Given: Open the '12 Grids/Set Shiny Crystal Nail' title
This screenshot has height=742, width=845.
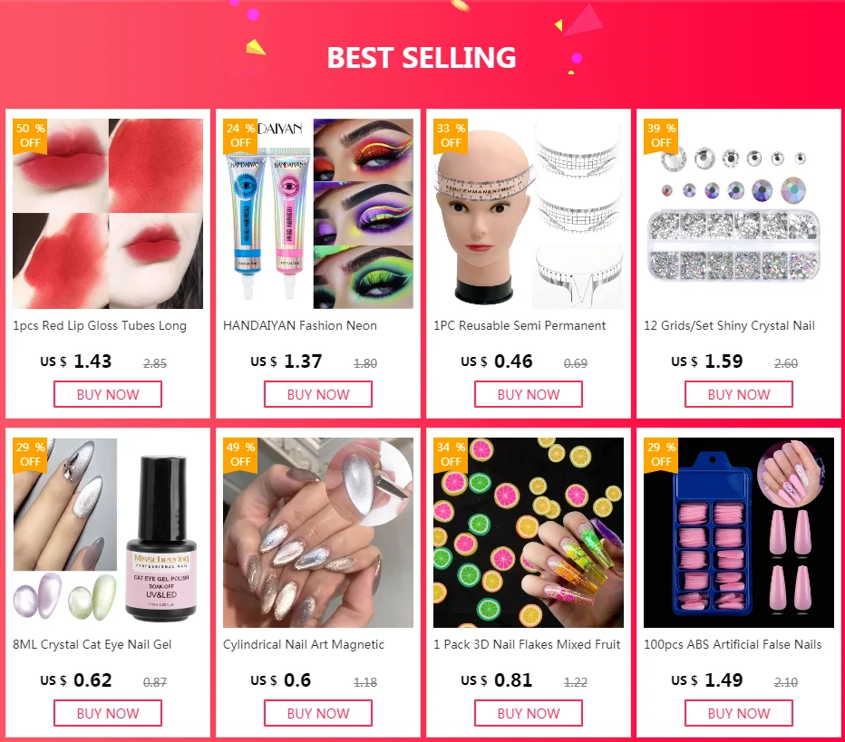Looking at the screenshot, I should click(729, 326).
